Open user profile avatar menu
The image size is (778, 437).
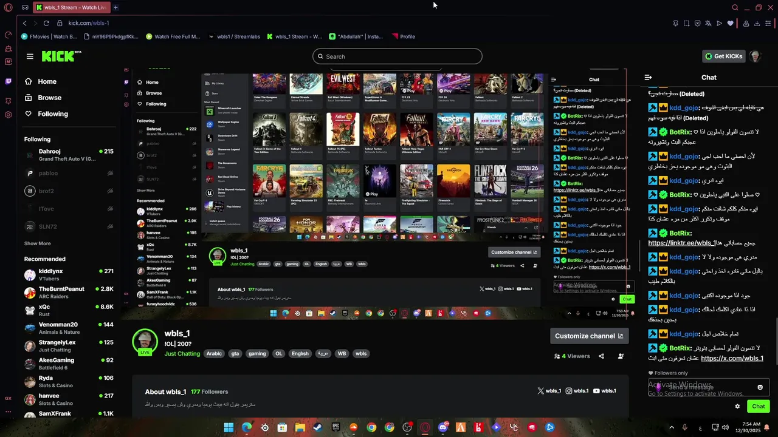[755, 56]
